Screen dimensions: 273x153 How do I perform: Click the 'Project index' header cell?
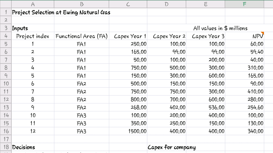click(33, 36)
